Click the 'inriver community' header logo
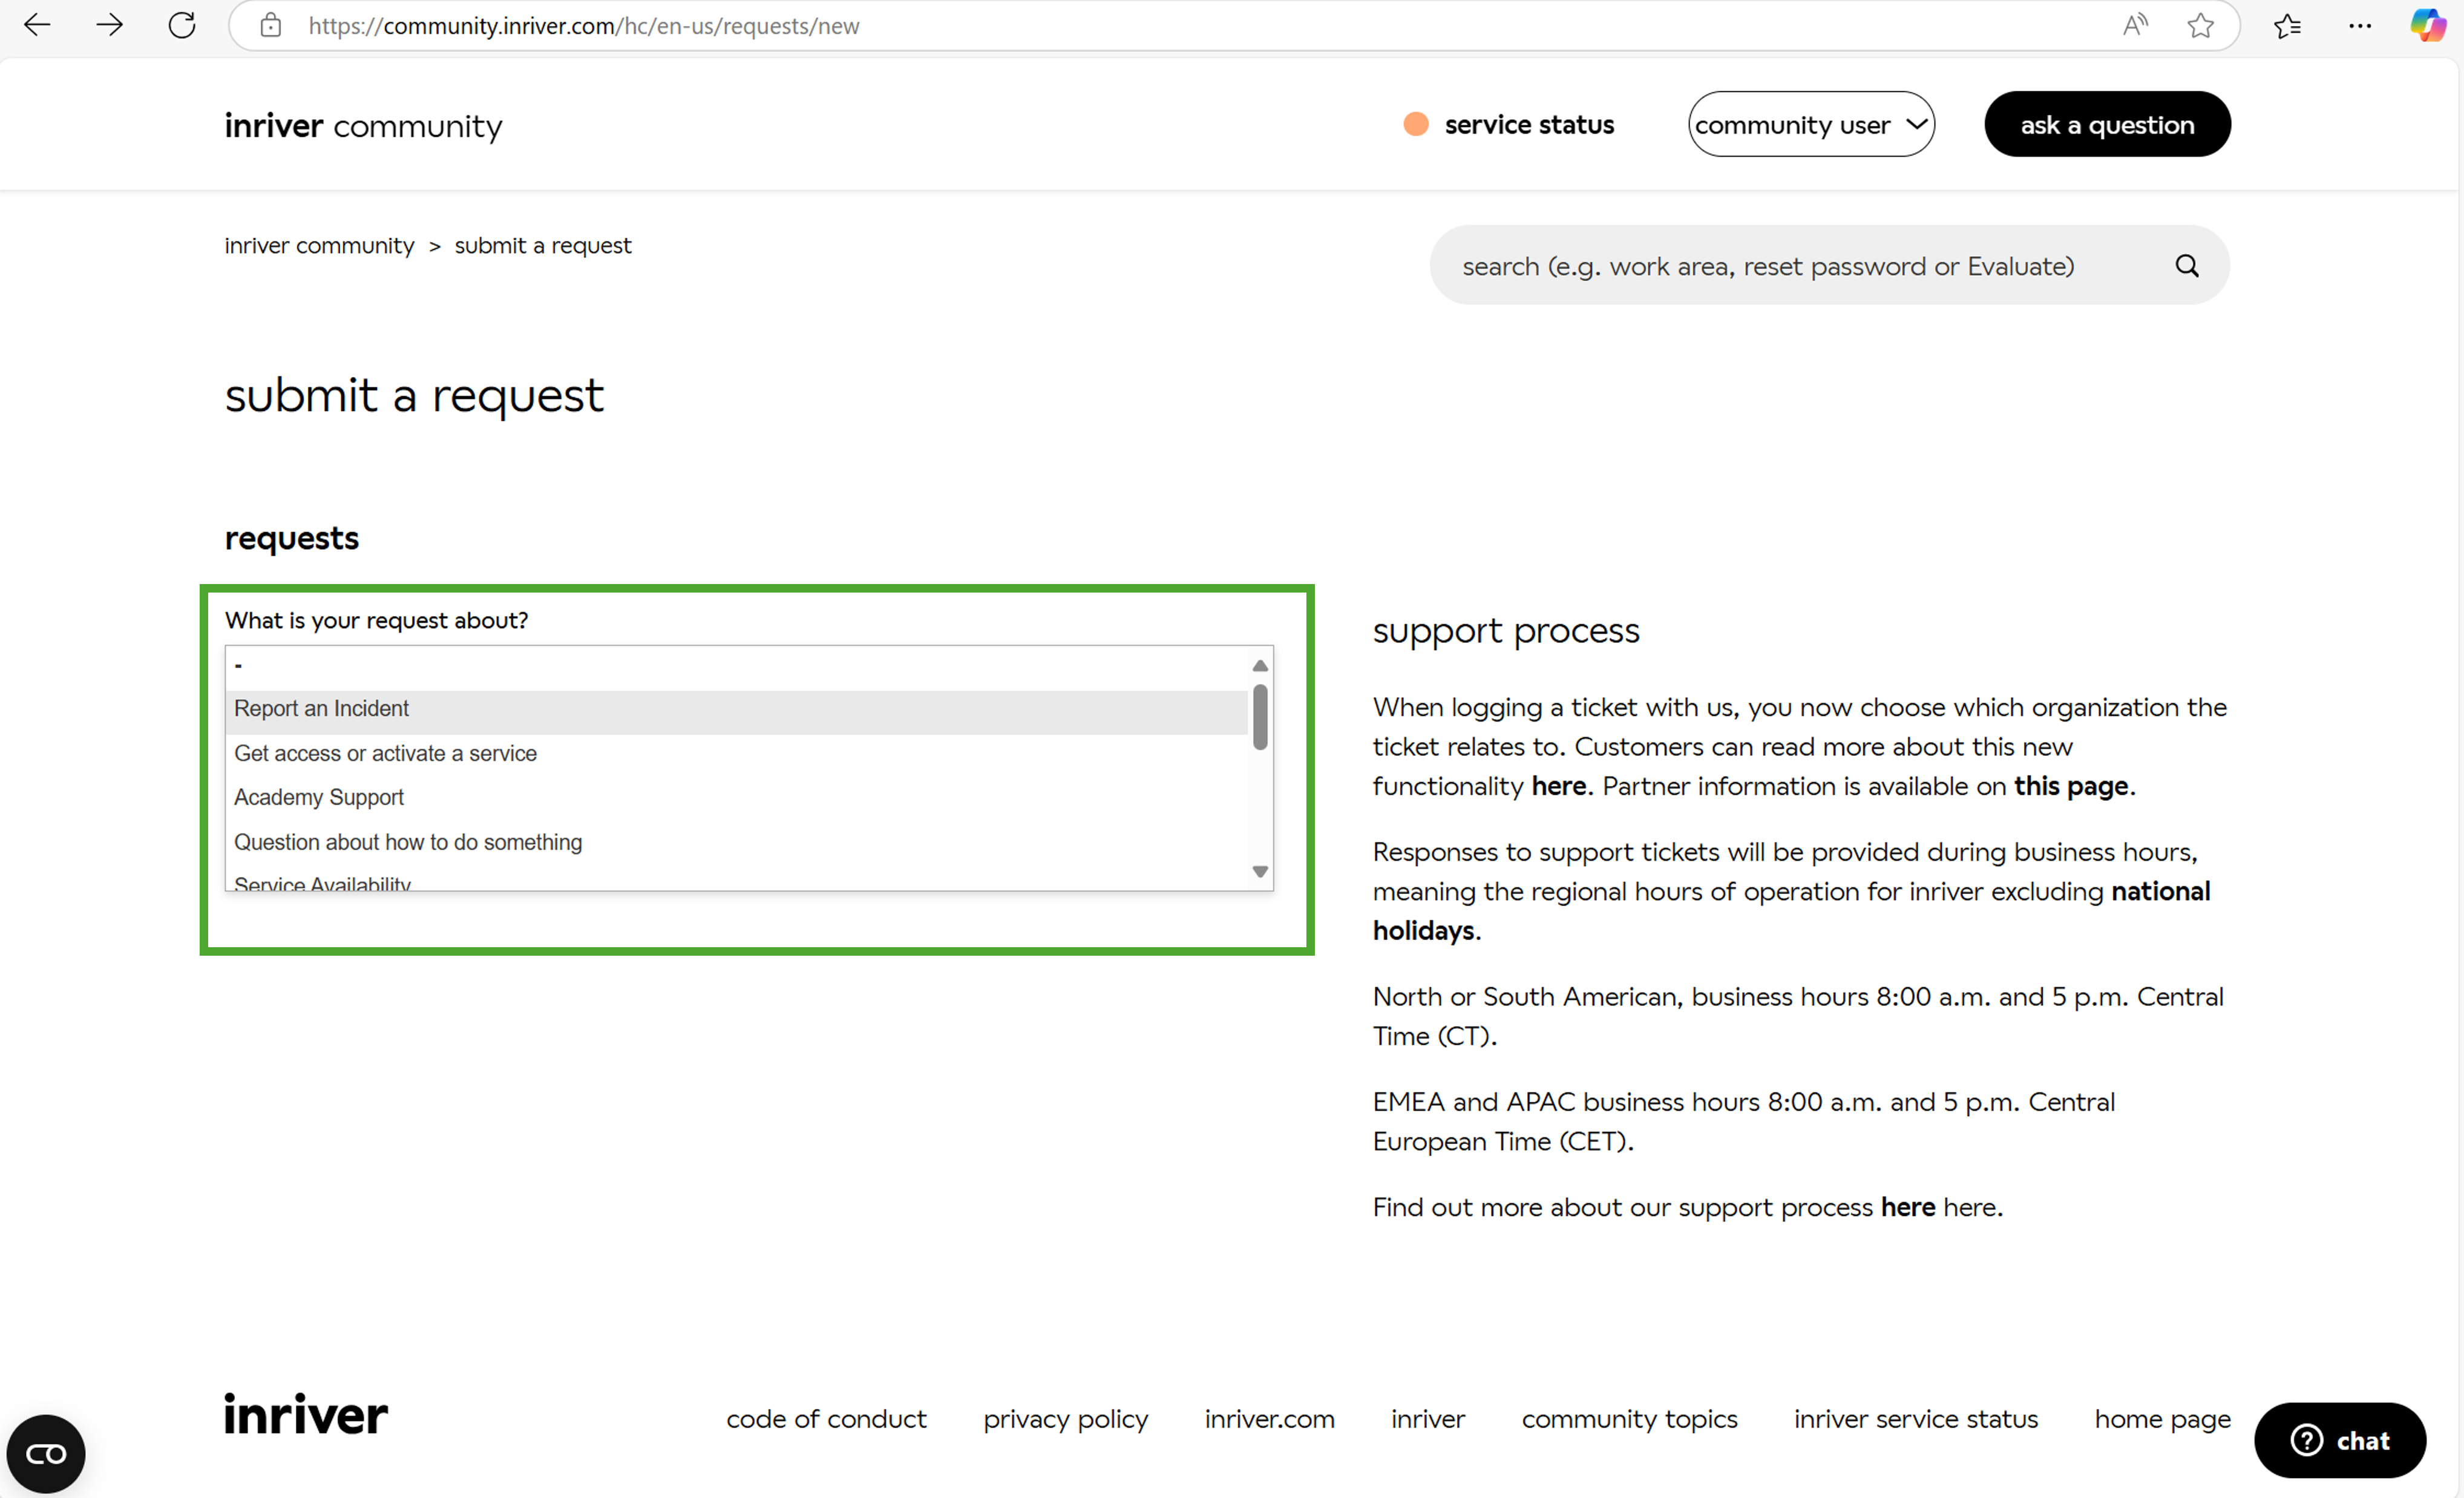The image size is (2464, 1498). (x=363, y=126)
